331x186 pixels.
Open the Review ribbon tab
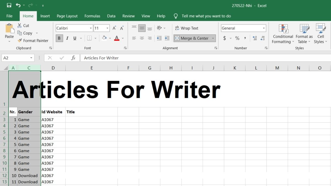[x=128, y=16]
